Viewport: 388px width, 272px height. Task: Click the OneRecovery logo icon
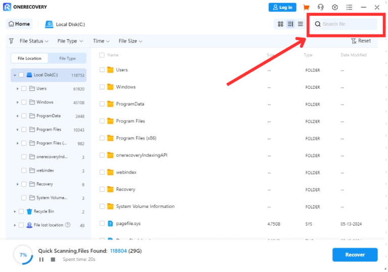(7, 7)
